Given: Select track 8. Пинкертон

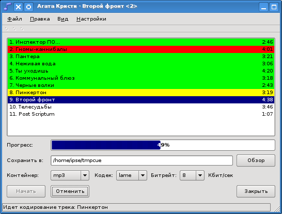Looking at the screenshot, I should [x=141, y=93].
